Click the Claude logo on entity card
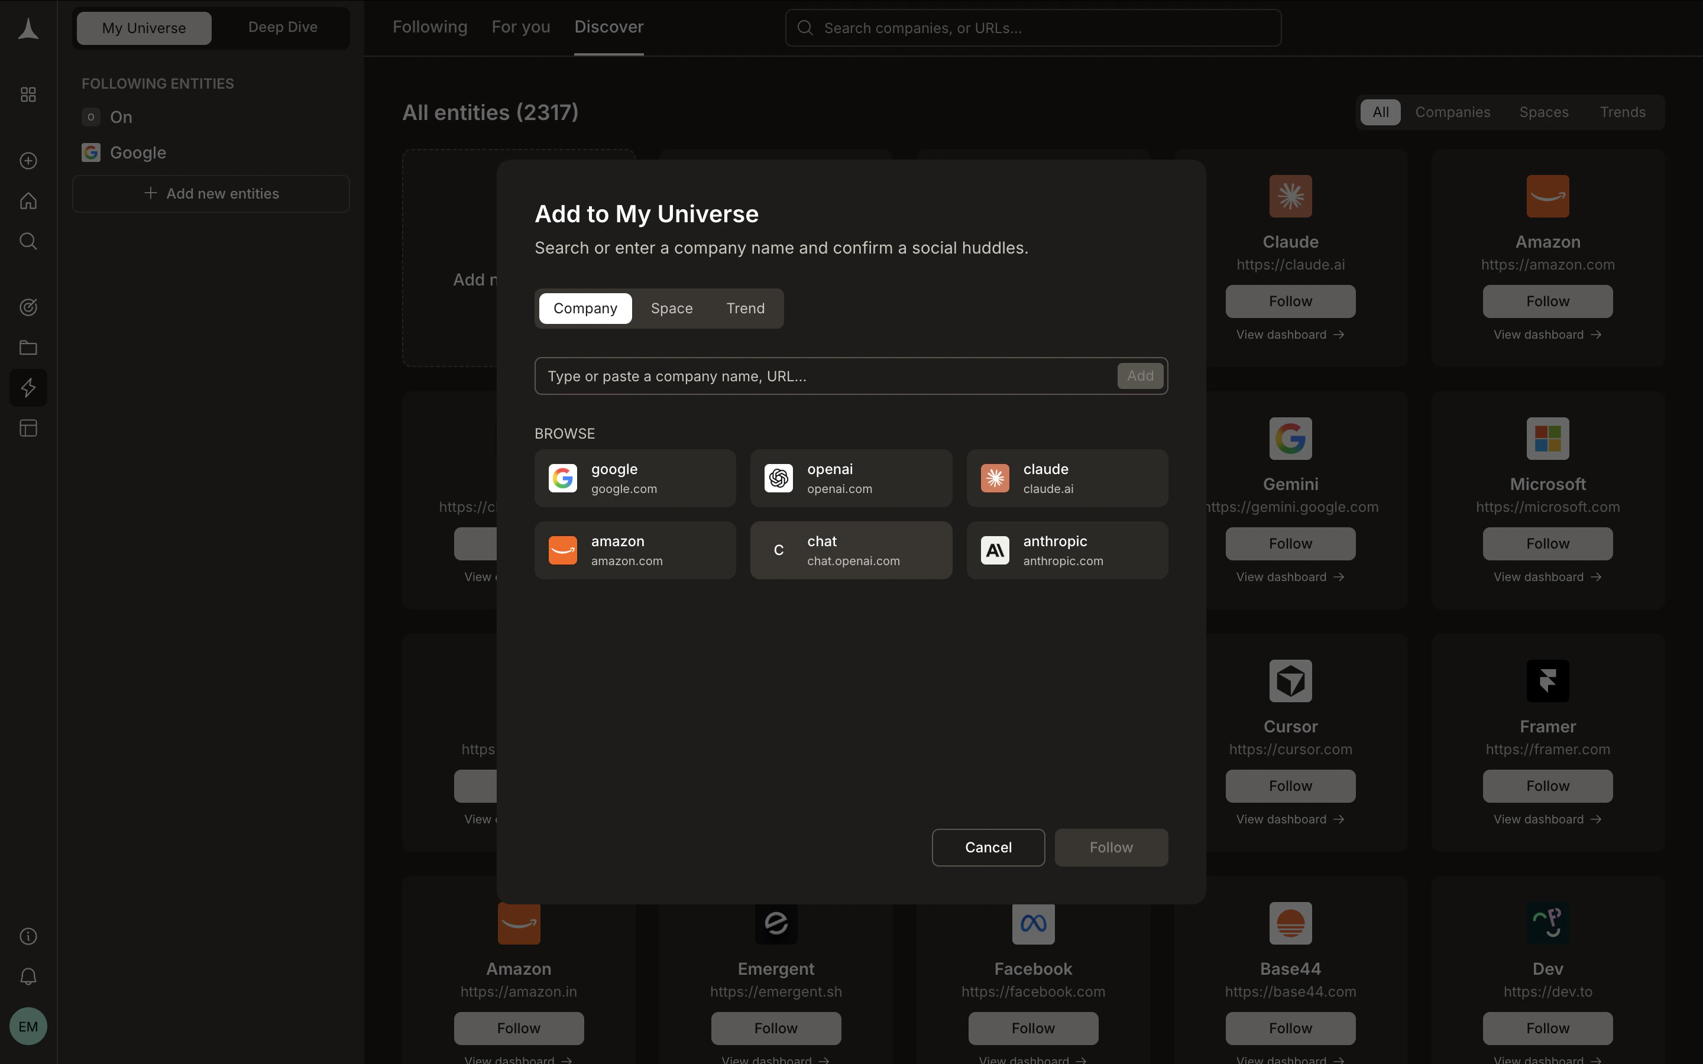This screenshot has height=1064, width=1703. click(x=1291, y=196)
